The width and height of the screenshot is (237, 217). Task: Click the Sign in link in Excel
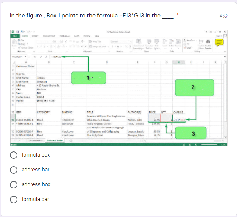pyautogui.click(x=219, y=36)
